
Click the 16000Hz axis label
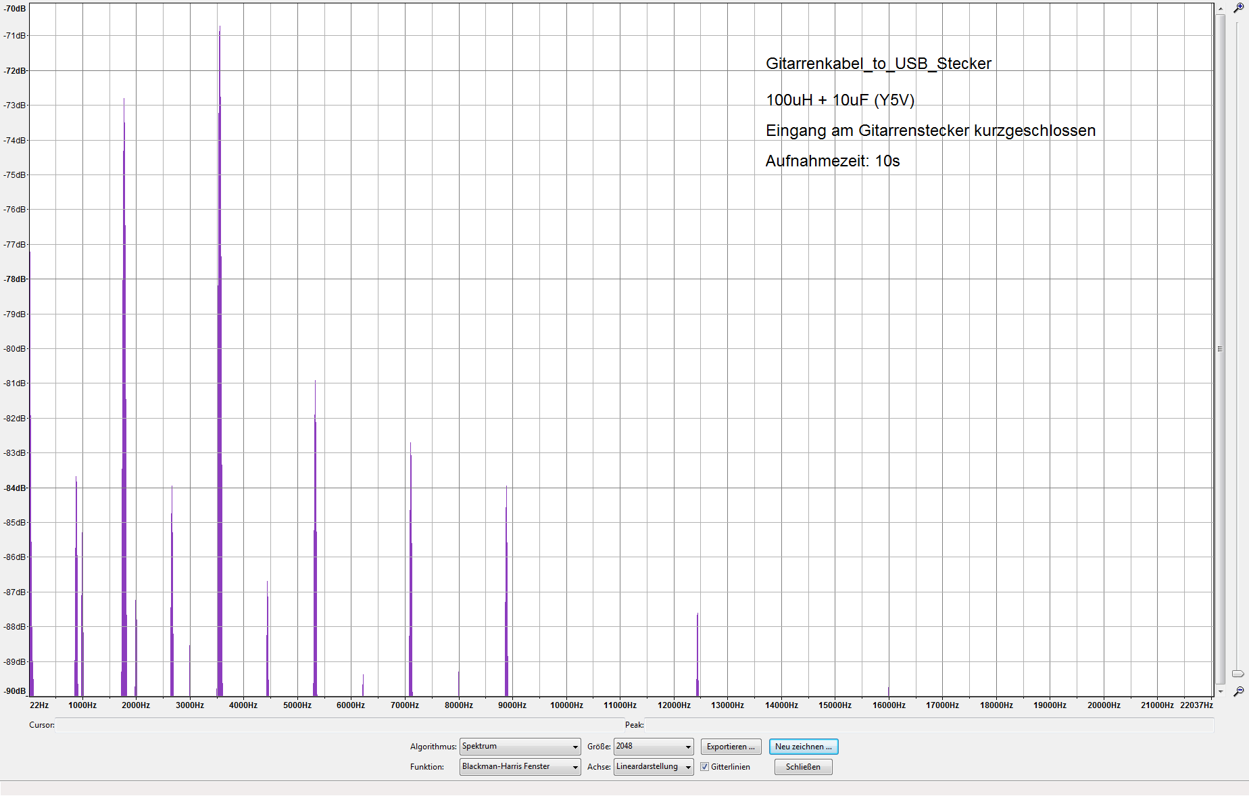point(889,705)
